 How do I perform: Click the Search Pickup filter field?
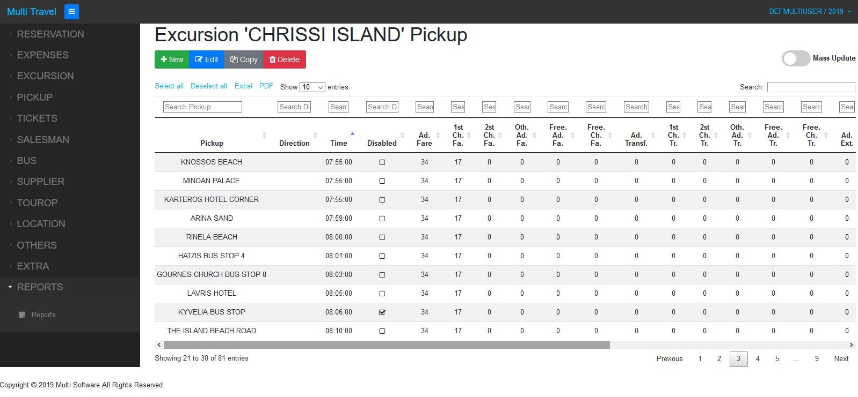(x=202, y=107)
